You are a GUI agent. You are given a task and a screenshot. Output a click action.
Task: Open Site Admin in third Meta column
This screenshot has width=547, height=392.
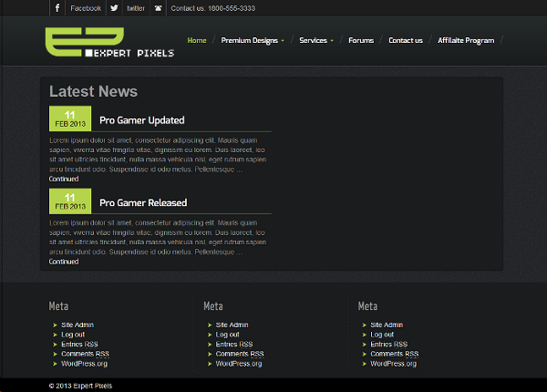[x=387, y=325]
